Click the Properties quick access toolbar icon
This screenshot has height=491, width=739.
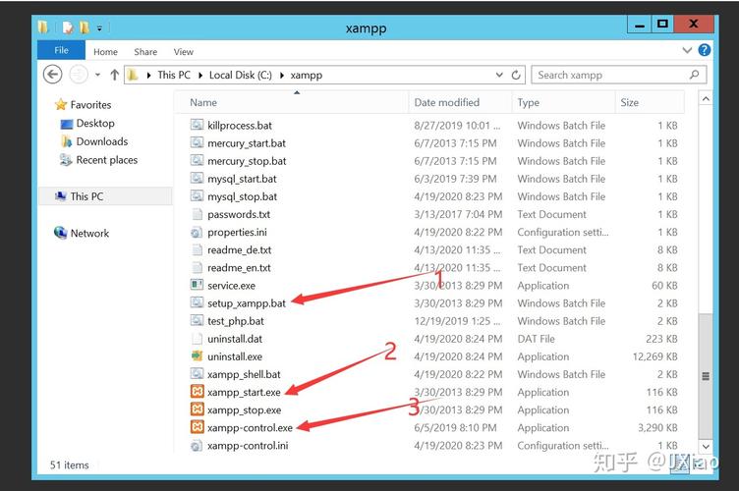click(x=68, y=27)
